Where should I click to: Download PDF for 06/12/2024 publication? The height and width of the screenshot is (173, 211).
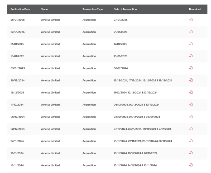pos(191,116)
